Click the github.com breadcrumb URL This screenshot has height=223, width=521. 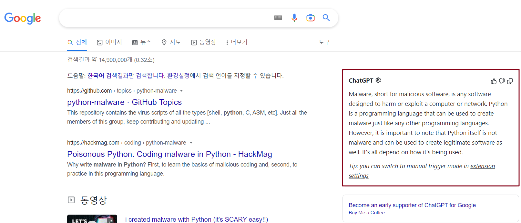click(122, 91)
